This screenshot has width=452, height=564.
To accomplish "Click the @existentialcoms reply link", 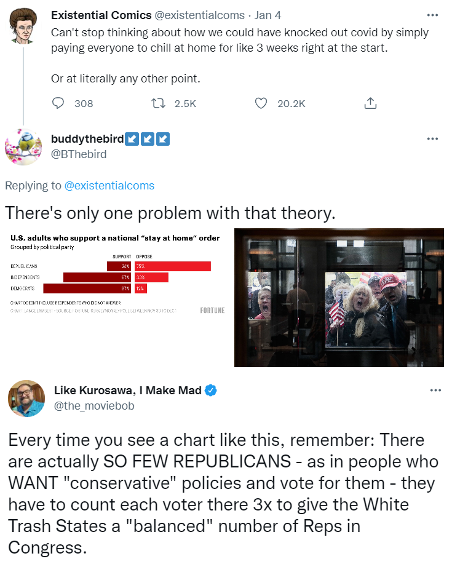I will click(109, 186).
